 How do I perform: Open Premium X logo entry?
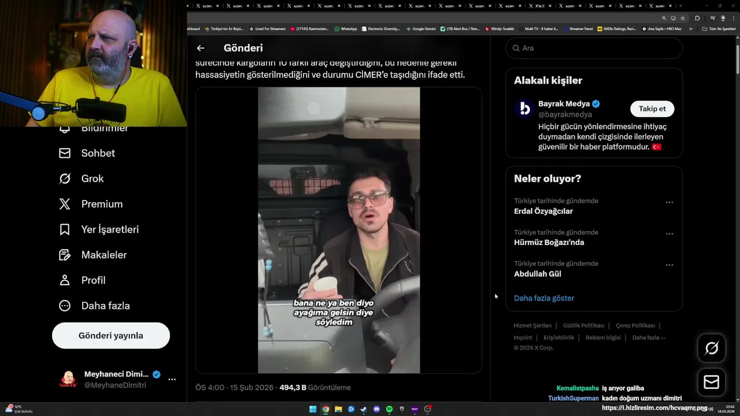[91, 204]
